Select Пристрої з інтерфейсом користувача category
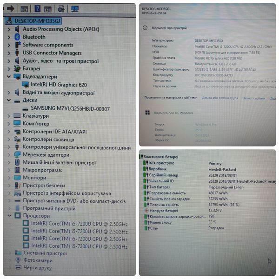This screenshot has width=279, height=279. tap(67, 193)
